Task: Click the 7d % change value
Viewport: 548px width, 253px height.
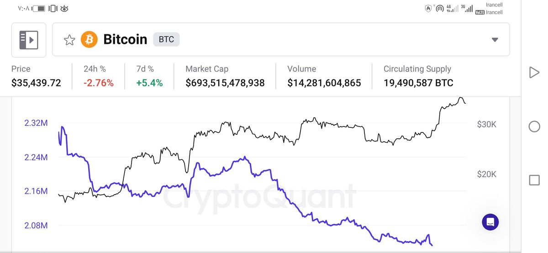Action: (149, 83)
